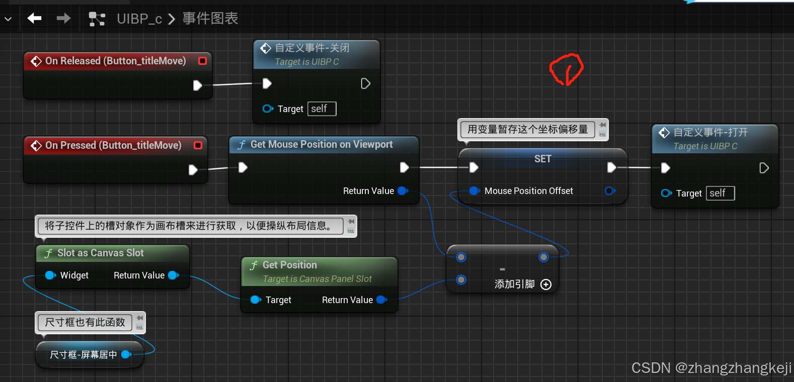Click self field in 自定义事件-打开 node
Image resolution: width=794 pixels, height=382 pixels.
click(721, 193)
